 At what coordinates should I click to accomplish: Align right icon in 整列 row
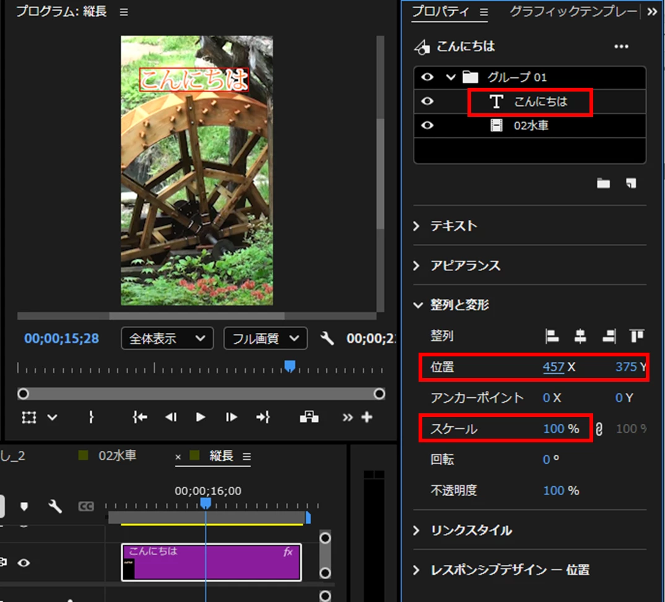pyautogui.click(x=609, y=337)
